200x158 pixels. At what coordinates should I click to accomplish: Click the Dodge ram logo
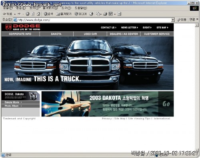[x=8, y=27]
